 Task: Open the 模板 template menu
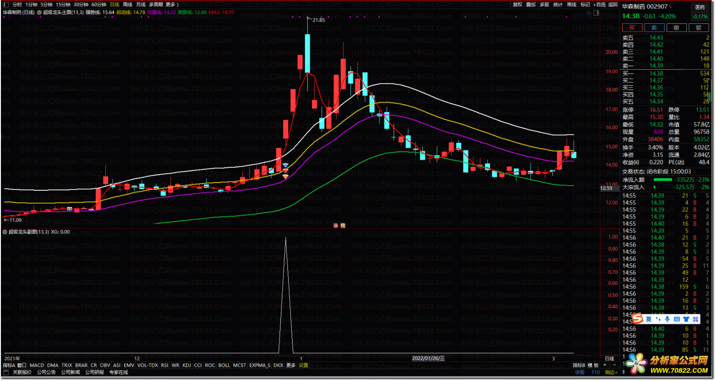coord(593,366)
